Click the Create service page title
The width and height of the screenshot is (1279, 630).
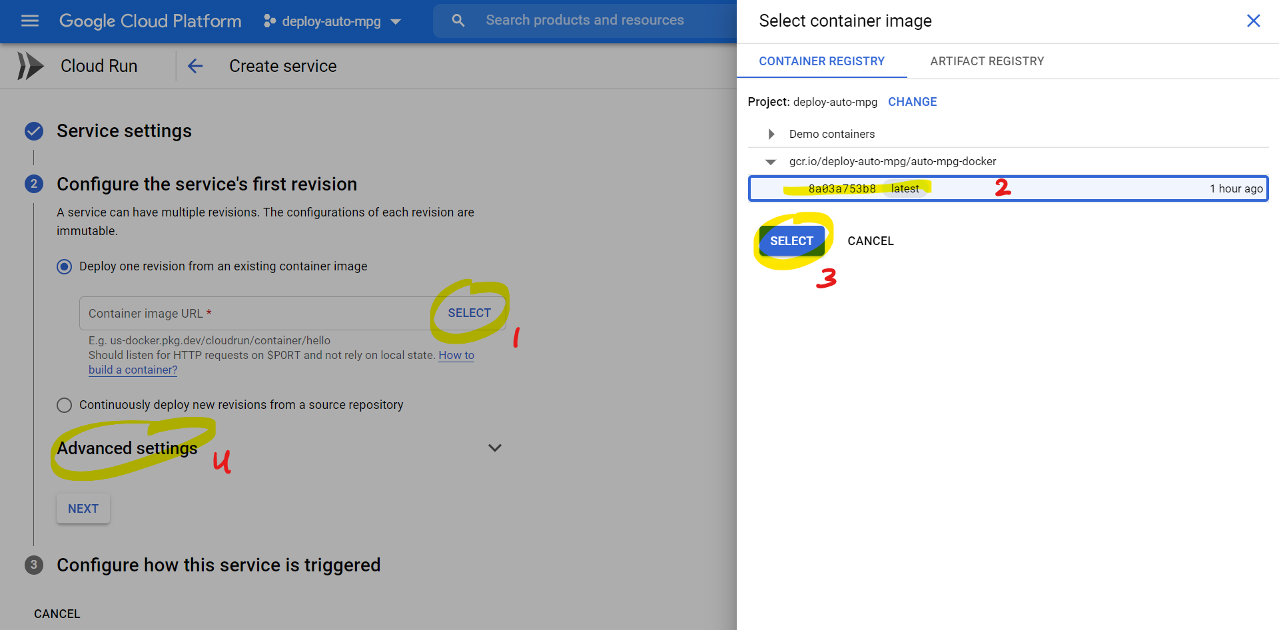point(283,66)
